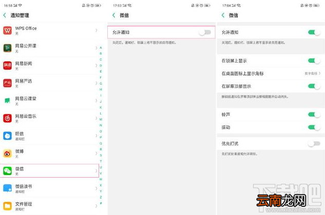Screen dimensions: 325x215
Task: Jump to letter M in index
Action: coord(101,119)
